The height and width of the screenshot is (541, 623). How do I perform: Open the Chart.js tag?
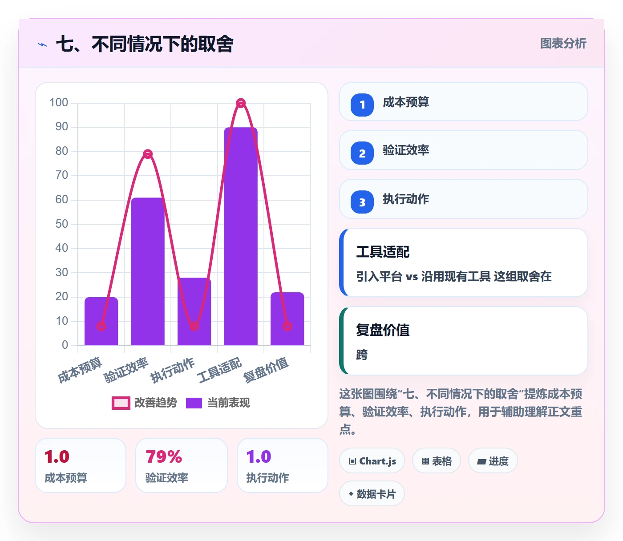[x=372, y=461]
